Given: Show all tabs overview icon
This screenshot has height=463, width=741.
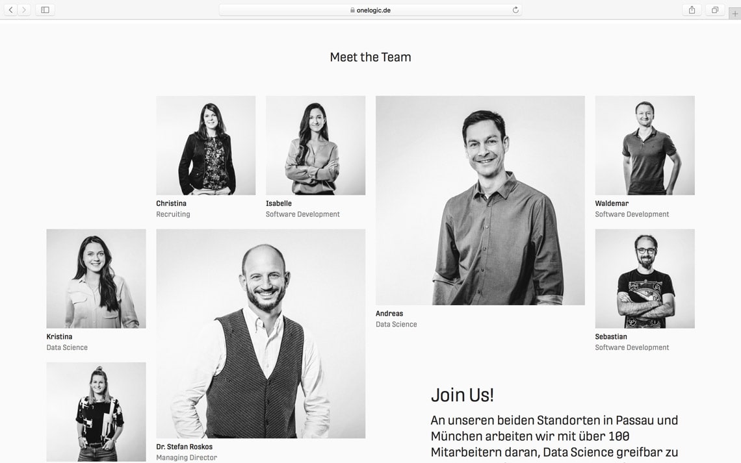Looking at the screenshot, I should click(715, 10).
